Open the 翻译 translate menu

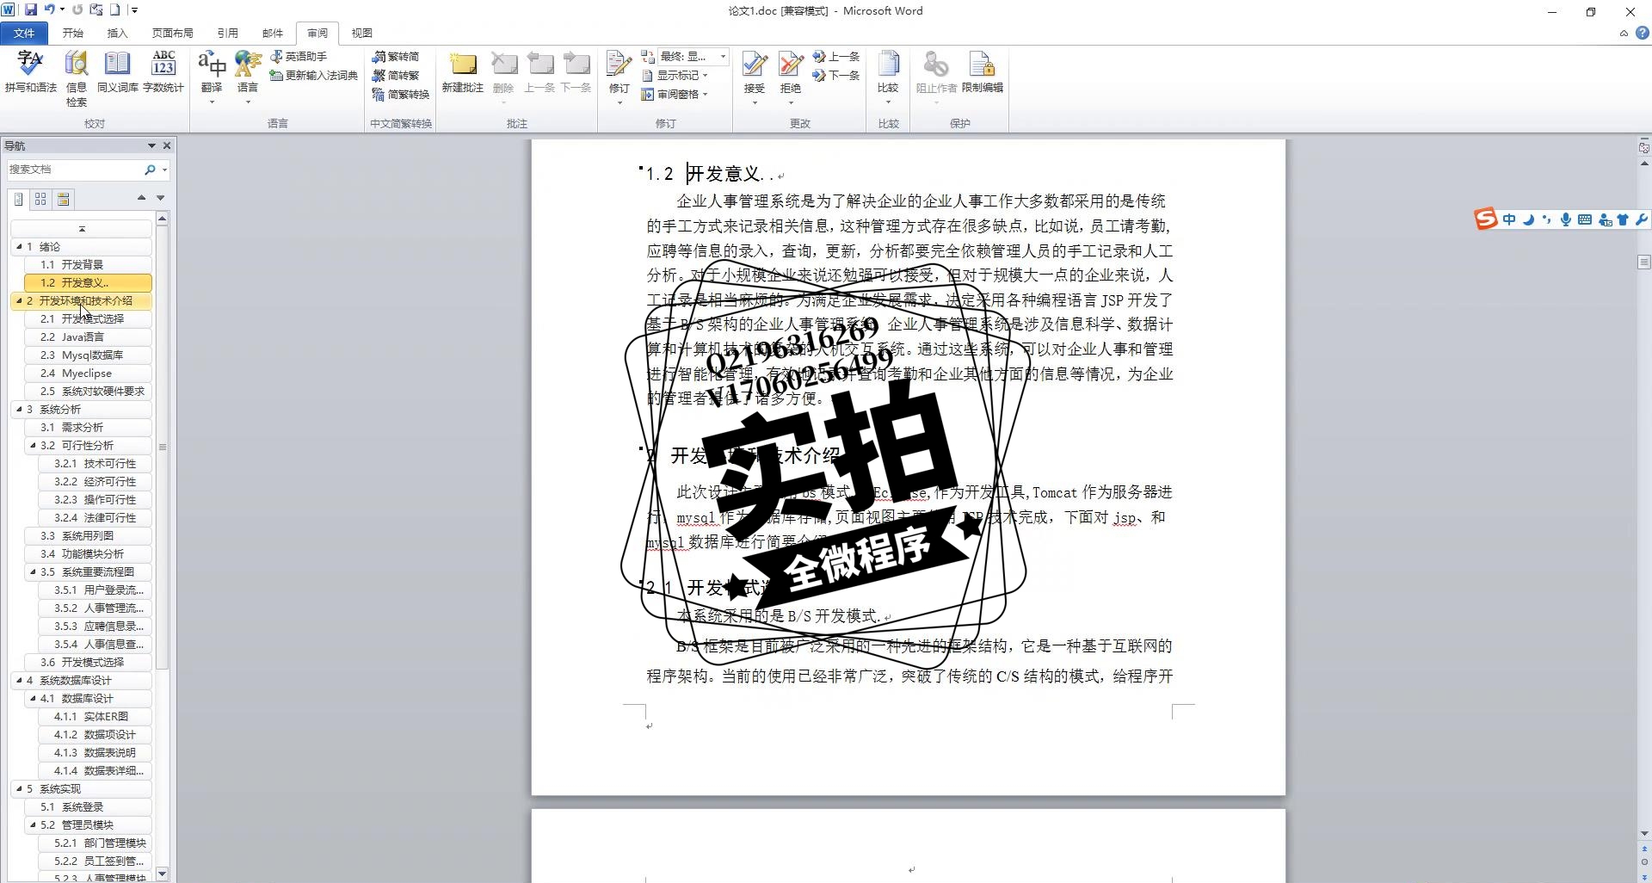[x=212, y=77]
